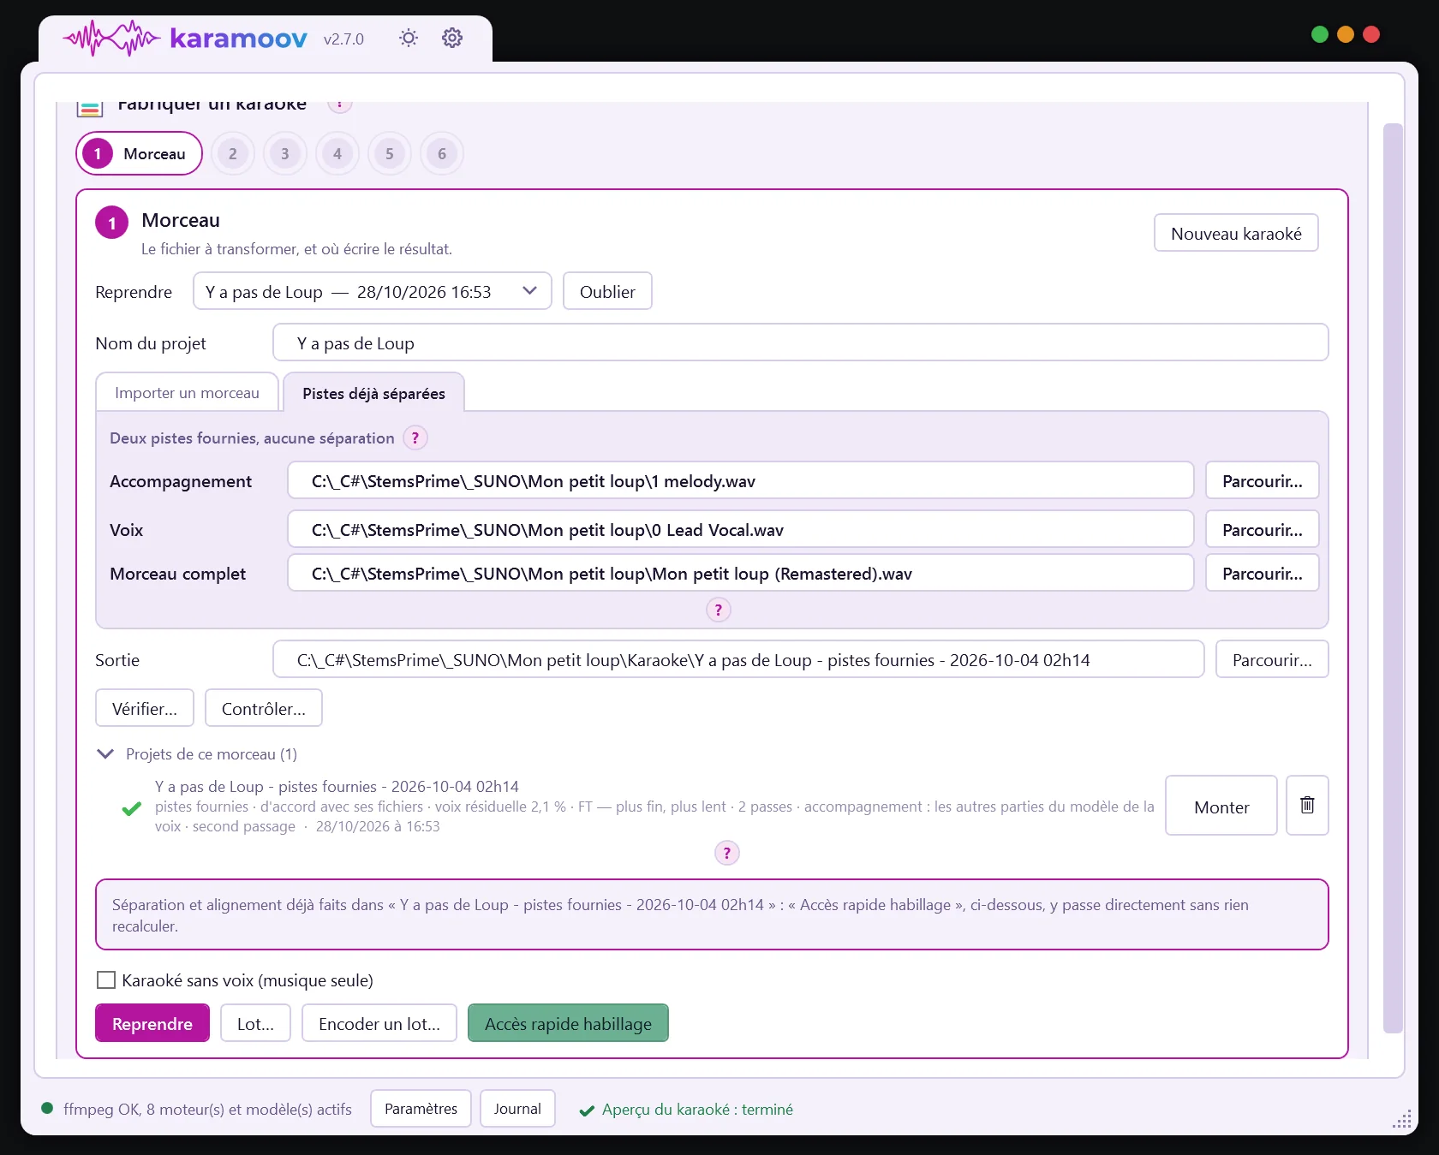
Task: Go to step 2 of the wizard
Action: [233, 154]
